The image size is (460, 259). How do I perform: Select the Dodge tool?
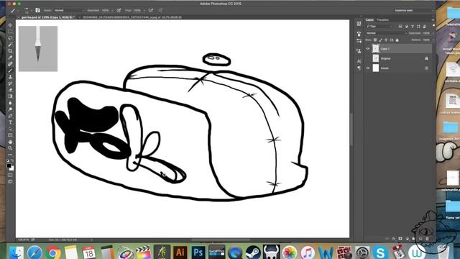tap(10, 109)
